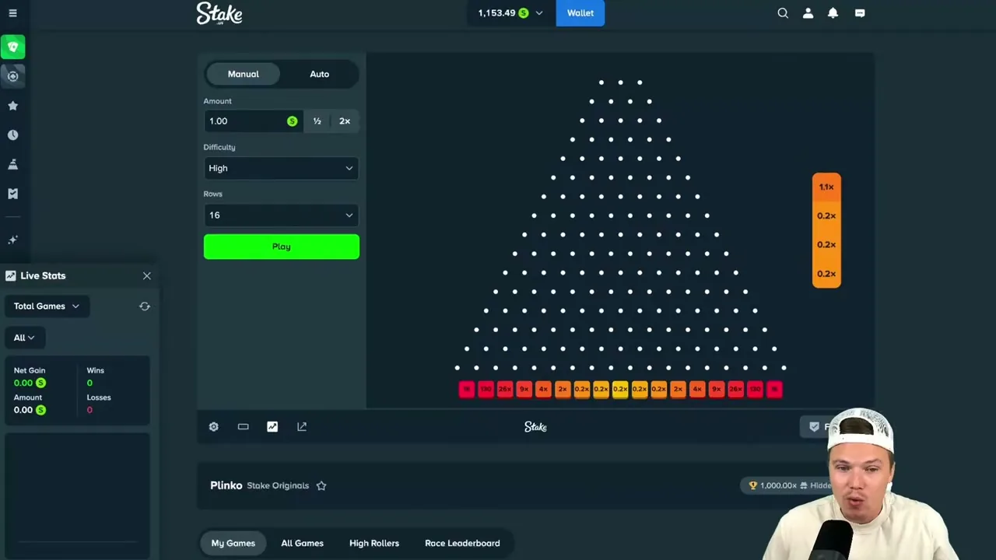
Task: Click the currency coin icon in Amount field
Action: coord(292,121)
